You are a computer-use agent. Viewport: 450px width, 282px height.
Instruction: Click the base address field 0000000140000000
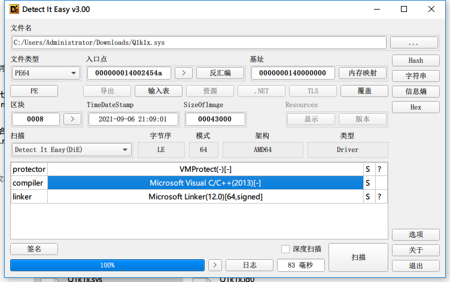[293, 73]
